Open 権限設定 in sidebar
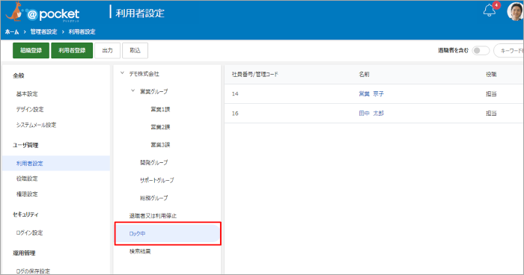Screen dimensions: 524x275 pos(27,194)
